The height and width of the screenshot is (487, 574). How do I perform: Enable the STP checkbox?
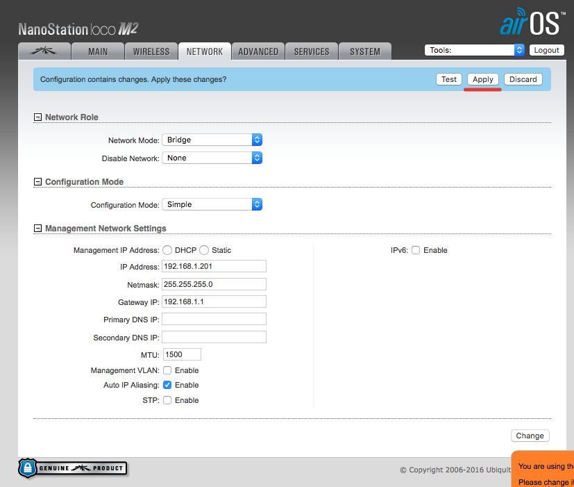point(167,400)
